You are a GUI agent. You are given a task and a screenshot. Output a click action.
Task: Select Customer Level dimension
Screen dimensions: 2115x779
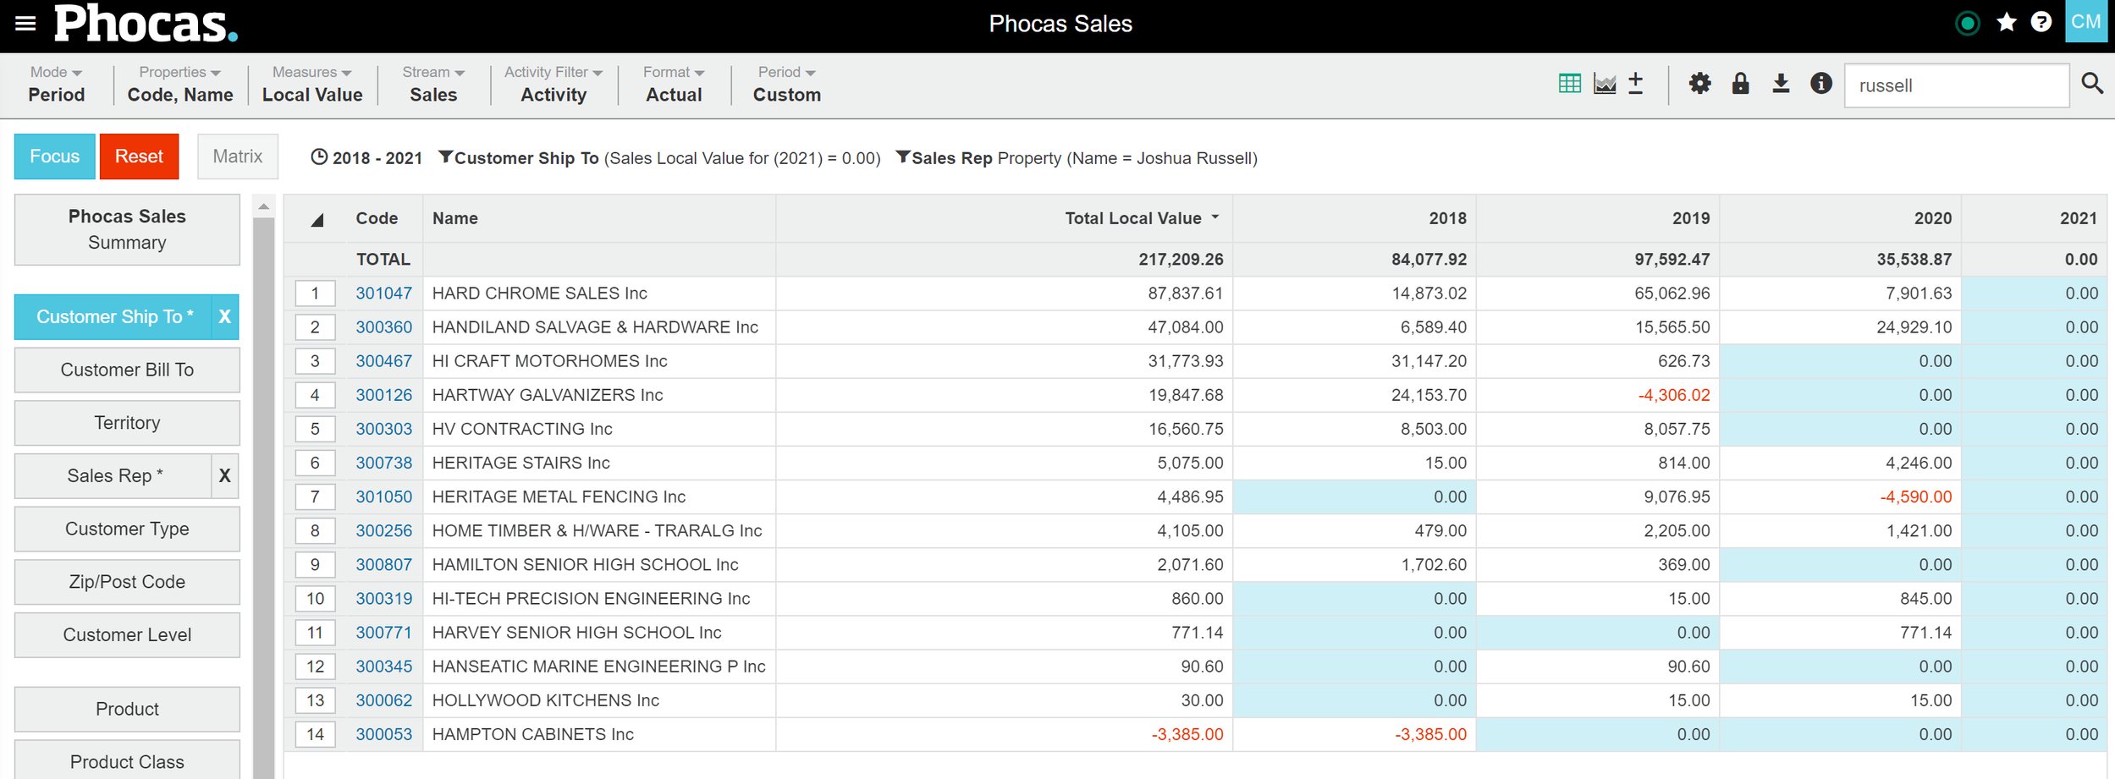tap(127, 635)
